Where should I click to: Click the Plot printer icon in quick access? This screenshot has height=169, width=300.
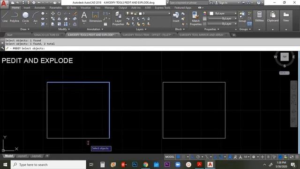pos(34,3)
